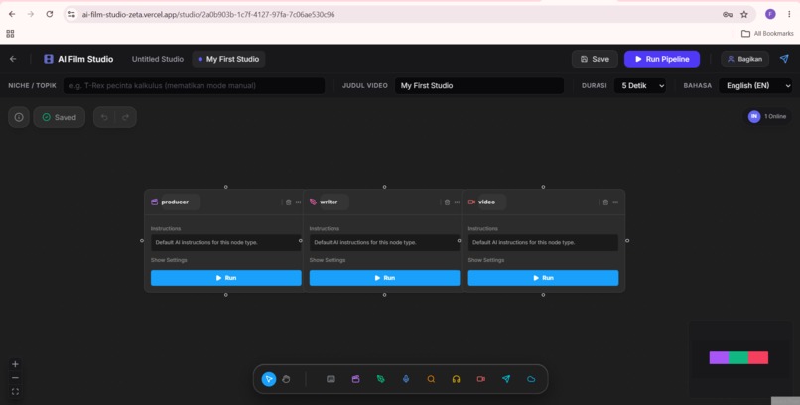Click Run Pipeline button
This screenshot has width=800, height=405.
(x=662, y=59)
